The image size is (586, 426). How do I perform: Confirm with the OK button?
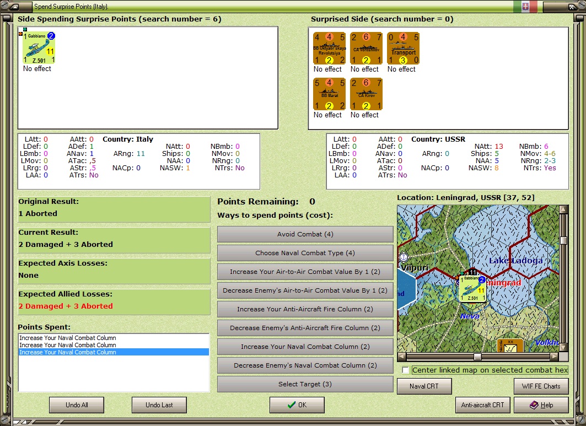(297, 405)
